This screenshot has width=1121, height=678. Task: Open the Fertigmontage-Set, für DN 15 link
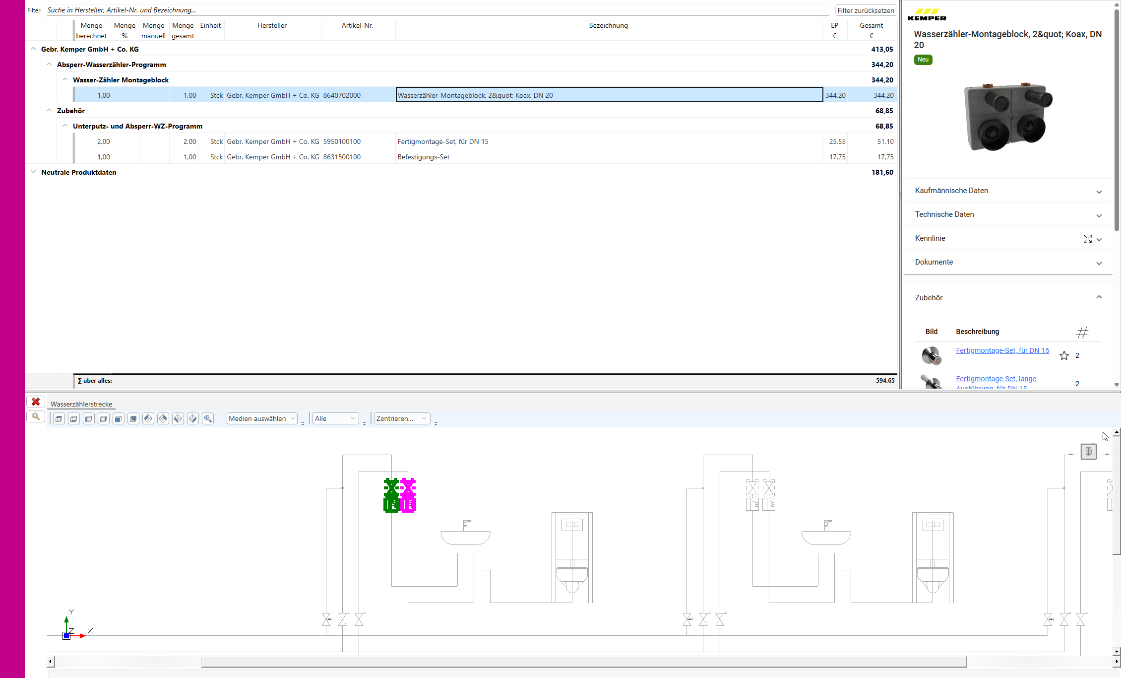pyautogui.click(x=1002, y=350)
